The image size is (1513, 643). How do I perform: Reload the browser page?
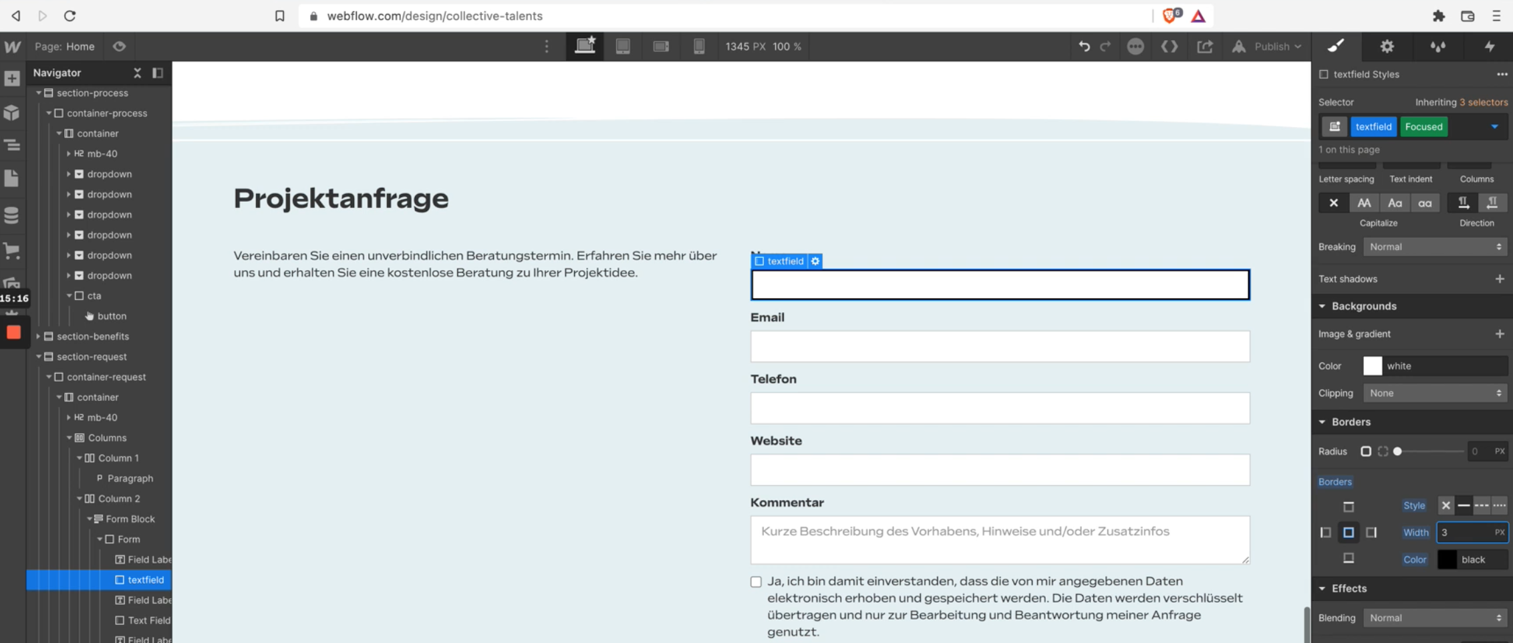[x=70, y=15]
